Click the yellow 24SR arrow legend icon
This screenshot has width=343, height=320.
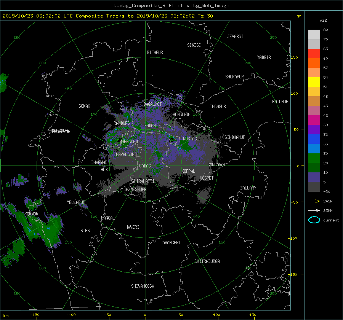314,201
